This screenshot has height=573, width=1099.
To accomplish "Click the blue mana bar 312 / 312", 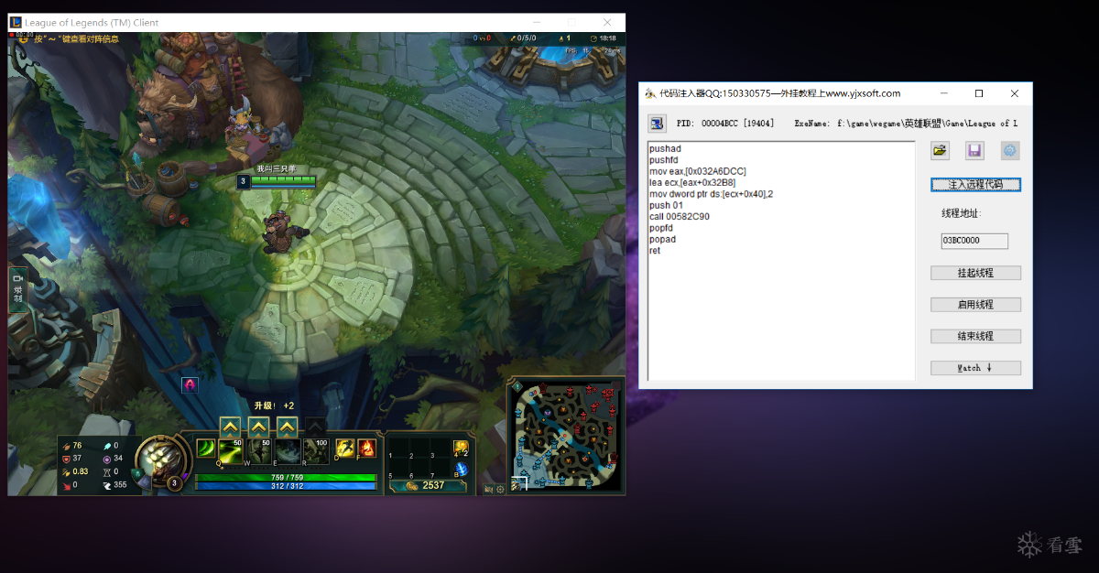I will [285, 486].
